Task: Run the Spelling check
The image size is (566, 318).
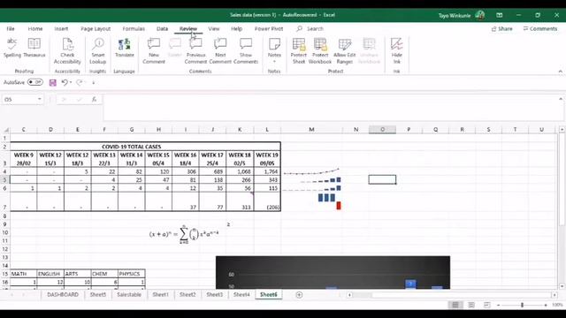Action: tap(11, 48)
